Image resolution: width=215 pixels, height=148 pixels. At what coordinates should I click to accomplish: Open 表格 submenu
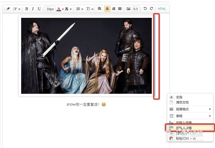pos(190,116)
